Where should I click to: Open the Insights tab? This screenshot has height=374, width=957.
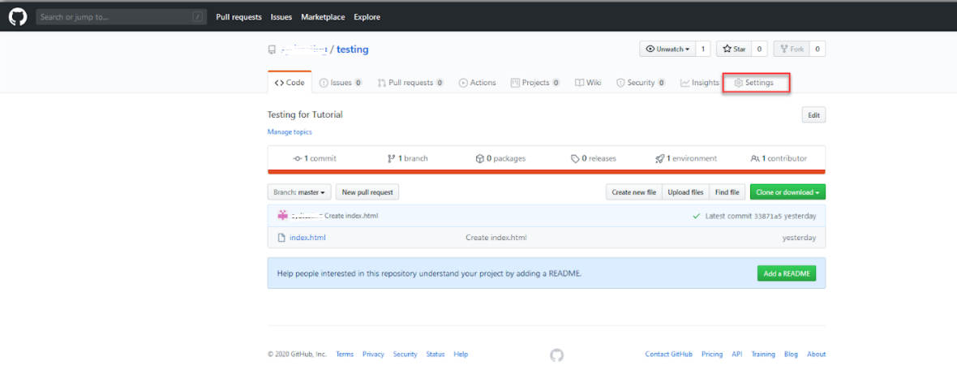click(699, 83)
